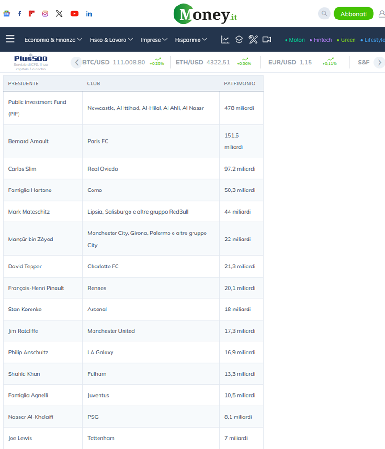Advance ticker with right arrow
385x449 pixels.
tap(379, 62)
